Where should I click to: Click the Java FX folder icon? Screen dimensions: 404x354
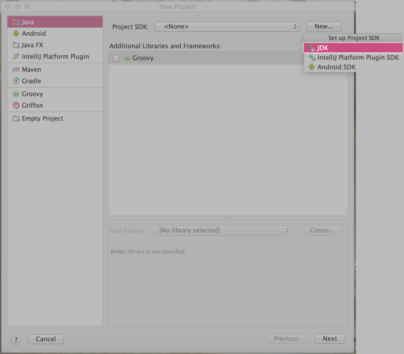(16, 45)
